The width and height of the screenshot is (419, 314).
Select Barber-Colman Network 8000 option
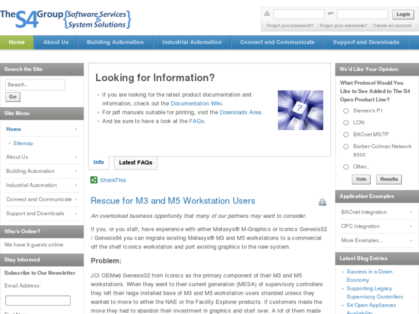tap(346, 146)
